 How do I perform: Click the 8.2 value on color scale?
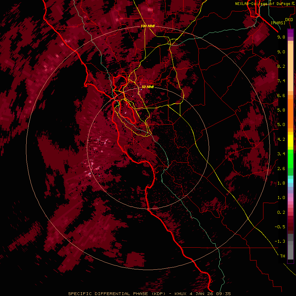pyautogui.click(x=281, y=66)
